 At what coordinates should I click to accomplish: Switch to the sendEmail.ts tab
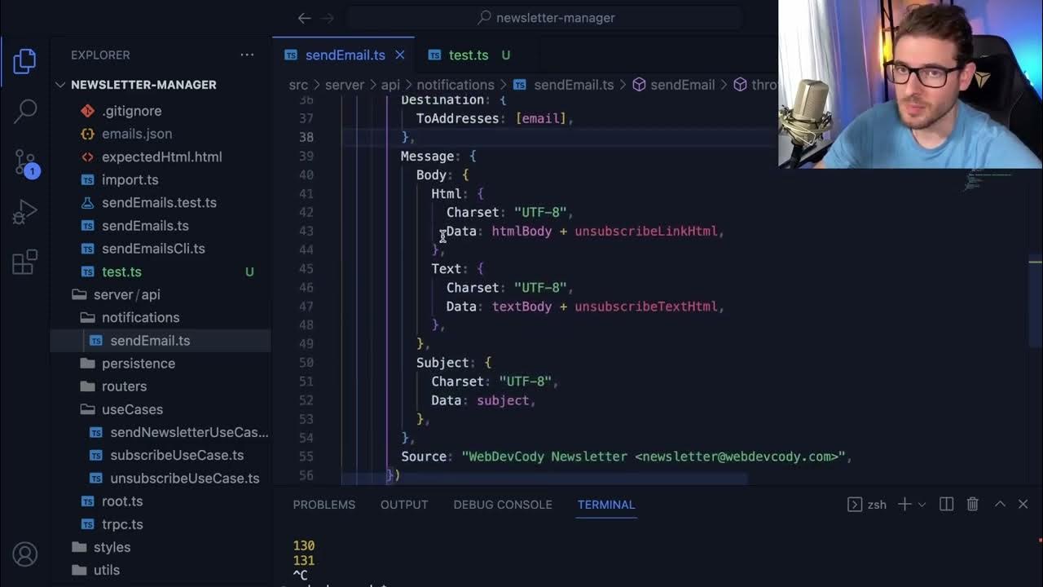(345, 55)
